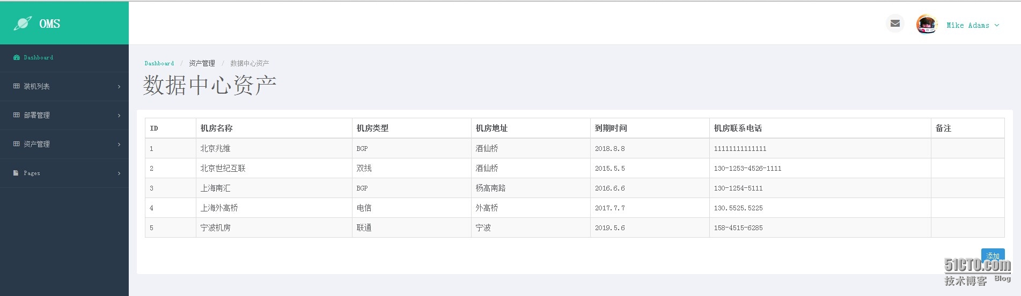Open the mail envelope icon
The height and width of the screenshot is (296, 1021).
895,24
